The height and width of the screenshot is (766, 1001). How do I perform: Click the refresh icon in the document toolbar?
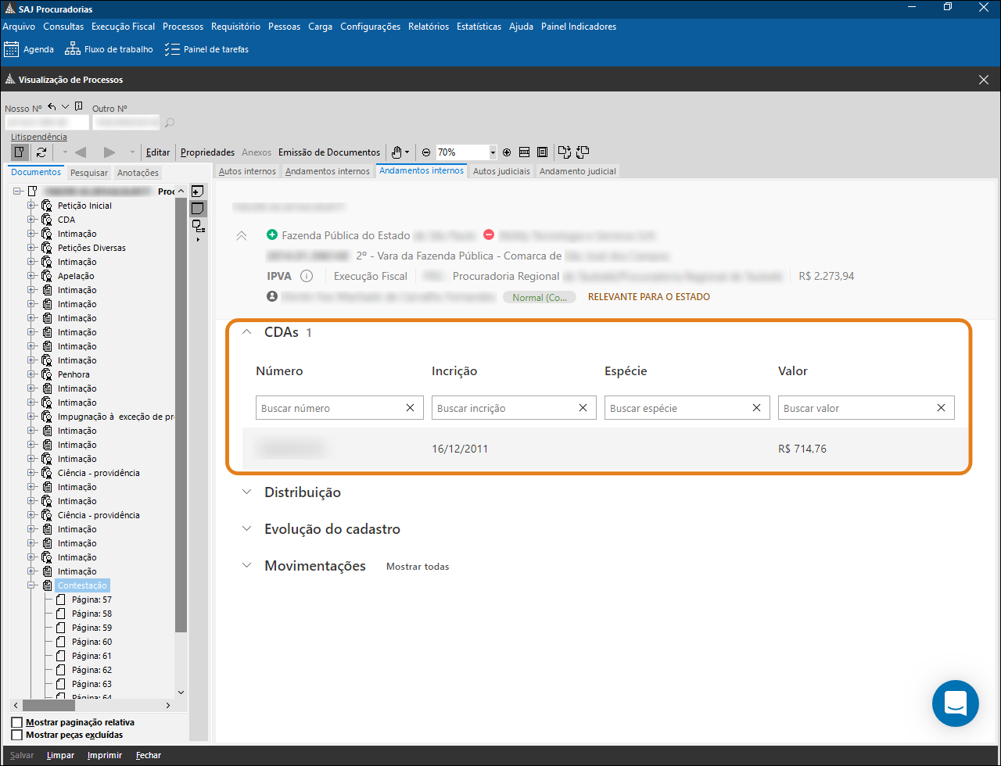[x=41, y=152]
